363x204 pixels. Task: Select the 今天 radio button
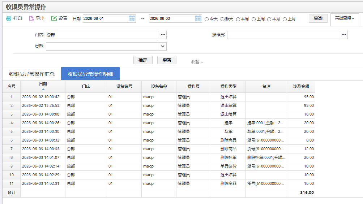207,19
